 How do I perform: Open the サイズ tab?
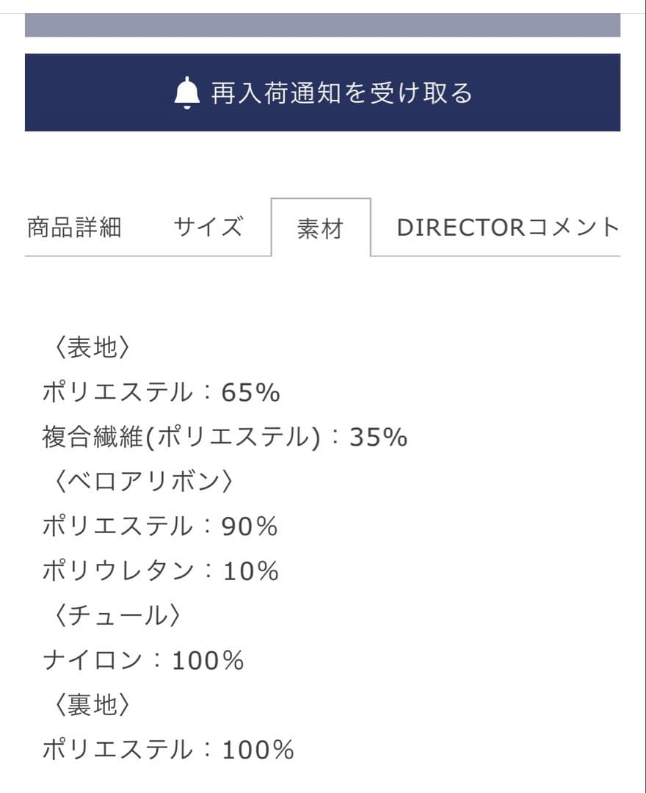click(208, 225)
